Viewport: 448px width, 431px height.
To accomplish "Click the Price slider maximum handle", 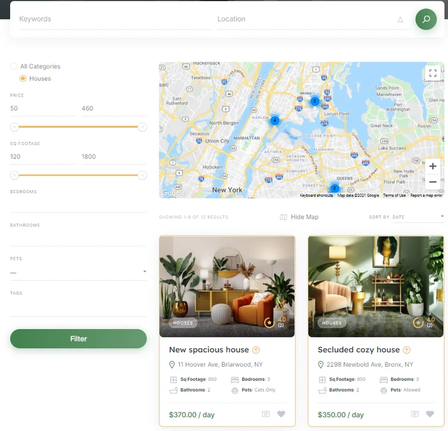I will [142, 127].
